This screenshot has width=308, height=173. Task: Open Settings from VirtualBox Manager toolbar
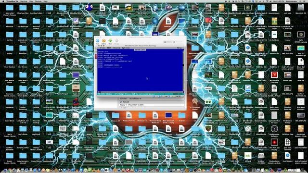pos(104,41)
